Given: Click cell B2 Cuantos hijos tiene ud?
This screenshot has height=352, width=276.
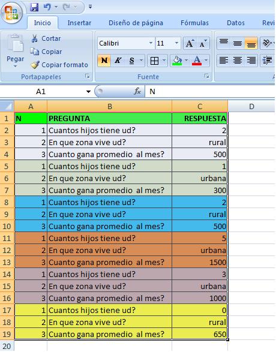Looking at the screenshot, I should [x=109, y=130].
